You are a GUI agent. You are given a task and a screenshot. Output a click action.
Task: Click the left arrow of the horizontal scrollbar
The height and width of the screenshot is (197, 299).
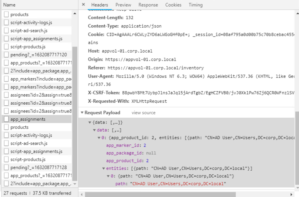pos(81,194)
